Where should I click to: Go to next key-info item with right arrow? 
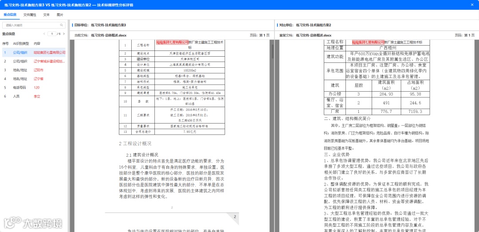(64, 34)
